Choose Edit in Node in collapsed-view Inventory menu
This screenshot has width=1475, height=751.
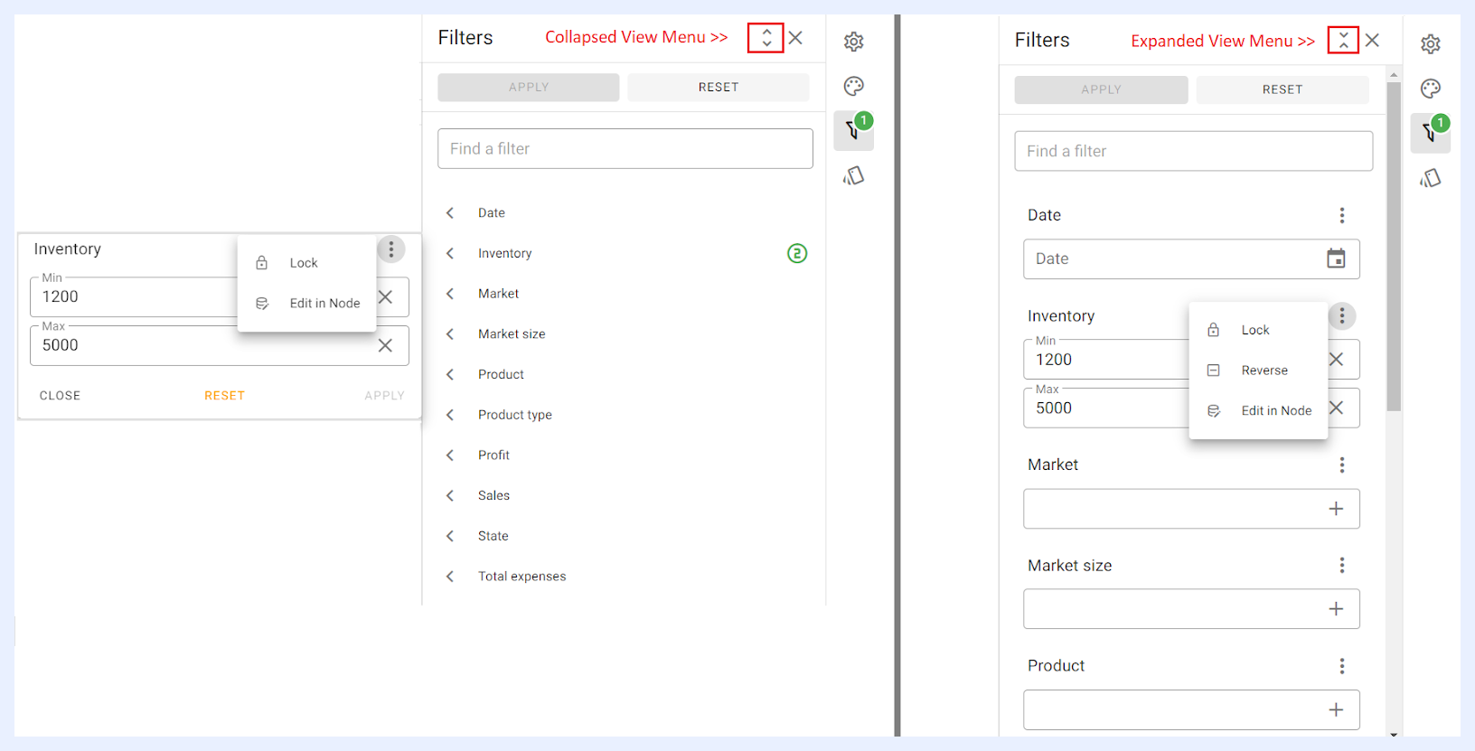point(306,304)
